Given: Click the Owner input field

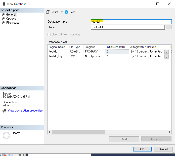Looking at the screenshot, I should [x=127, y=27].
